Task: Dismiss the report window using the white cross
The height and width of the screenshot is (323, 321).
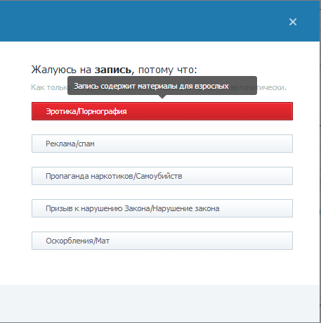Action: click(x=293, y=22)
